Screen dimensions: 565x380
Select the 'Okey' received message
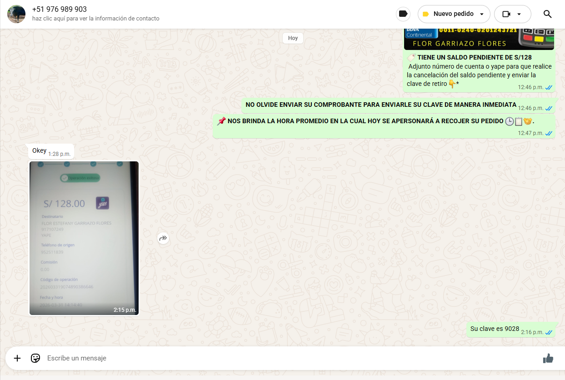(x=40, y=151)
